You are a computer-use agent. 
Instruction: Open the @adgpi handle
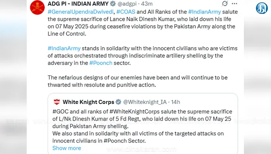point(127,3)
